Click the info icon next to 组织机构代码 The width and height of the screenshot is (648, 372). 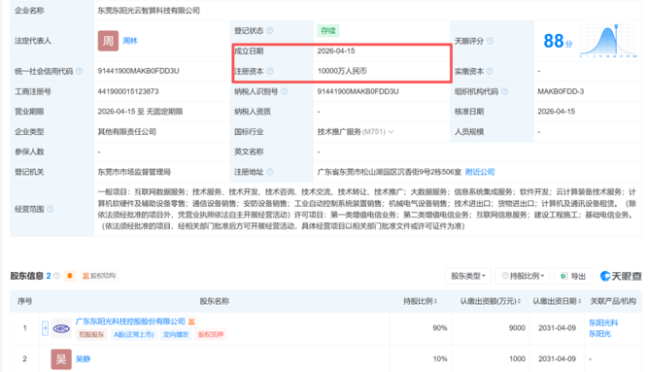coord(504,91)
